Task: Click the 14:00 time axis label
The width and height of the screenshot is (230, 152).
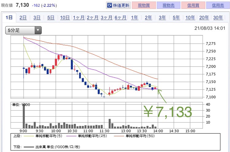Action: tap(158, 131)
